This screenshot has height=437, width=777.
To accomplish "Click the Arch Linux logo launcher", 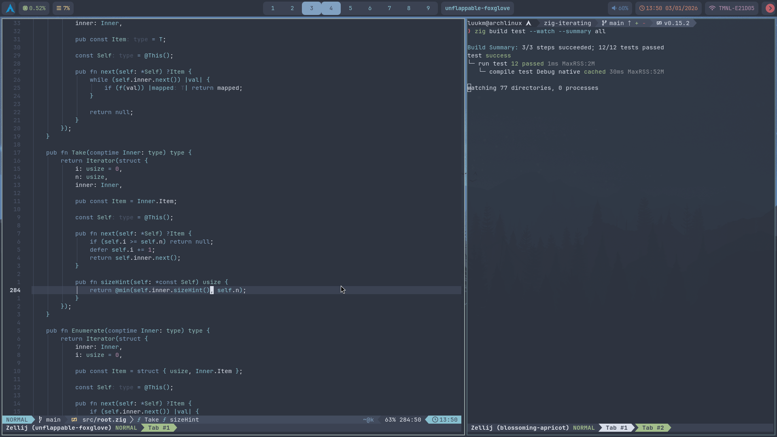I will point(10,8).
